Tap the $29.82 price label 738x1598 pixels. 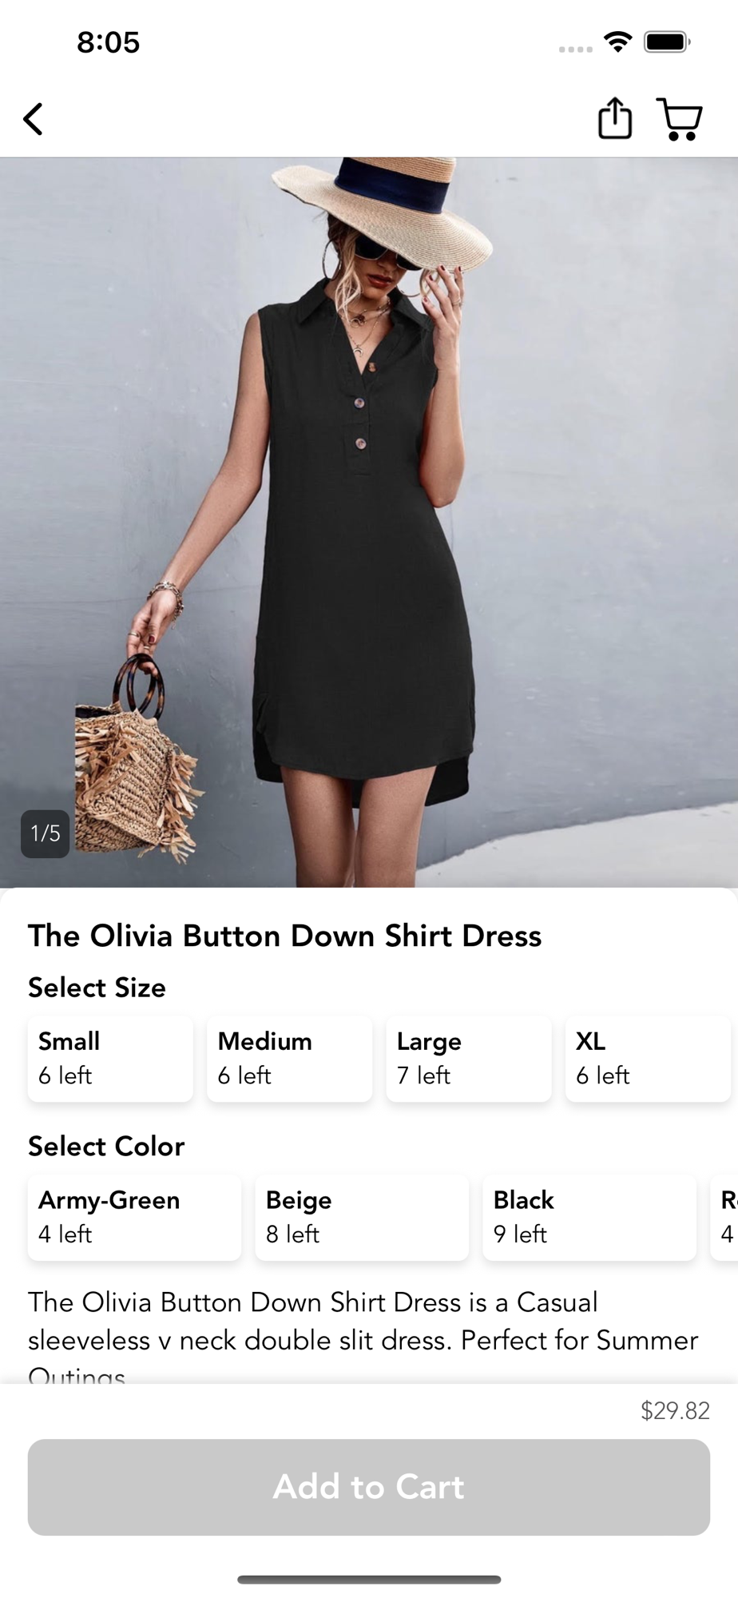[x=675, y=1411]
